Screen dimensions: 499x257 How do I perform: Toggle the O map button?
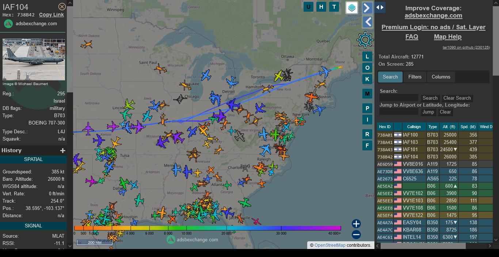367,68
